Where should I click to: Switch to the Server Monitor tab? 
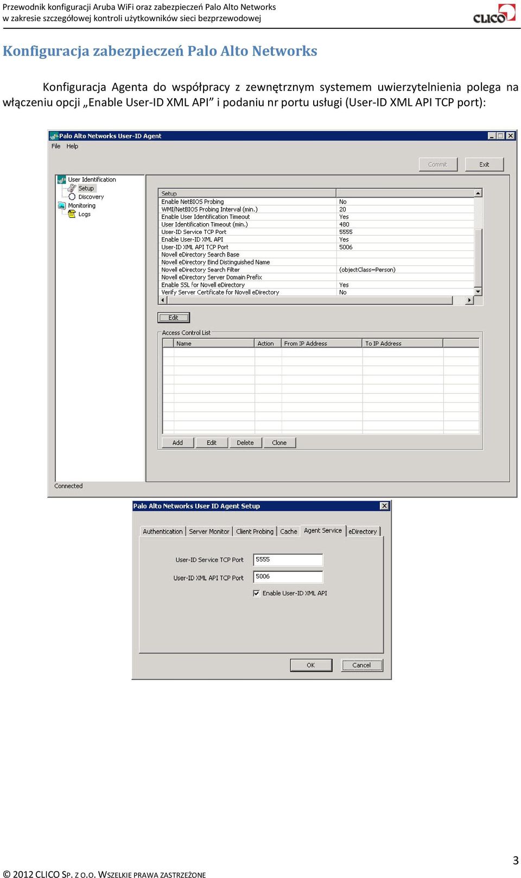(209, 532)
